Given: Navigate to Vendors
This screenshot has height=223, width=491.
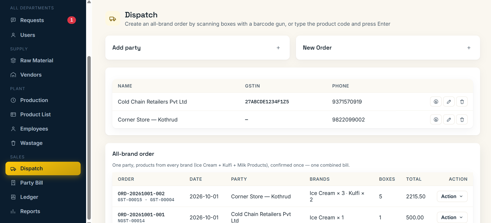Looking at the screenshot, I should 43,75.
